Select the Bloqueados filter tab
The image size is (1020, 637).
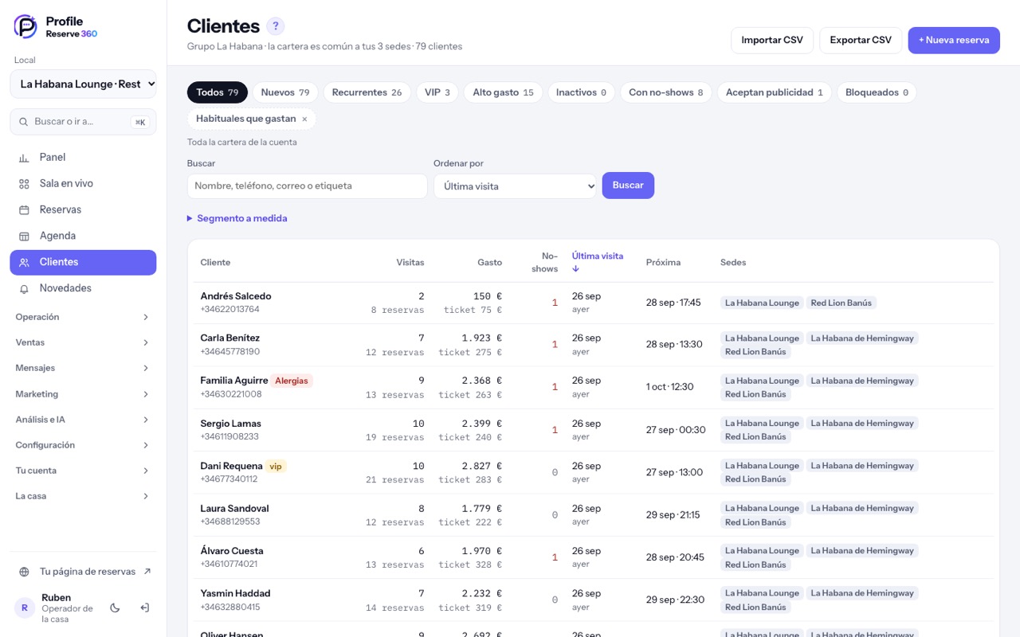(x=877, y=92)
